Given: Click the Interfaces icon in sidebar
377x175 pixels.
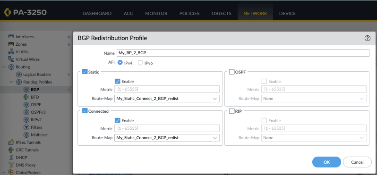Looking at the screenshot, I should pyautogui.click(x=11, y=37).
